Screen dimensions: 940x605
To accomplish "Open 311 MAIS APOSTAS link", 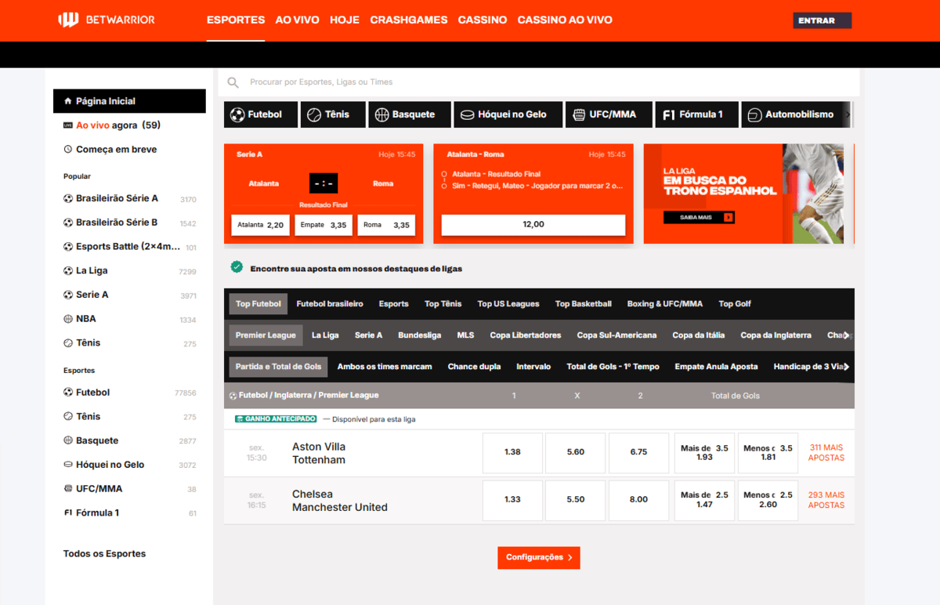I will pos(826,453).
